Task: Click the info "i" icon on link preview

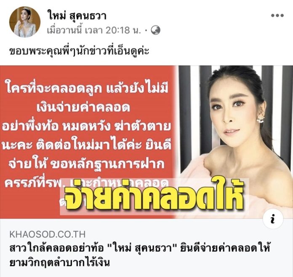Action: pos(273,219)
